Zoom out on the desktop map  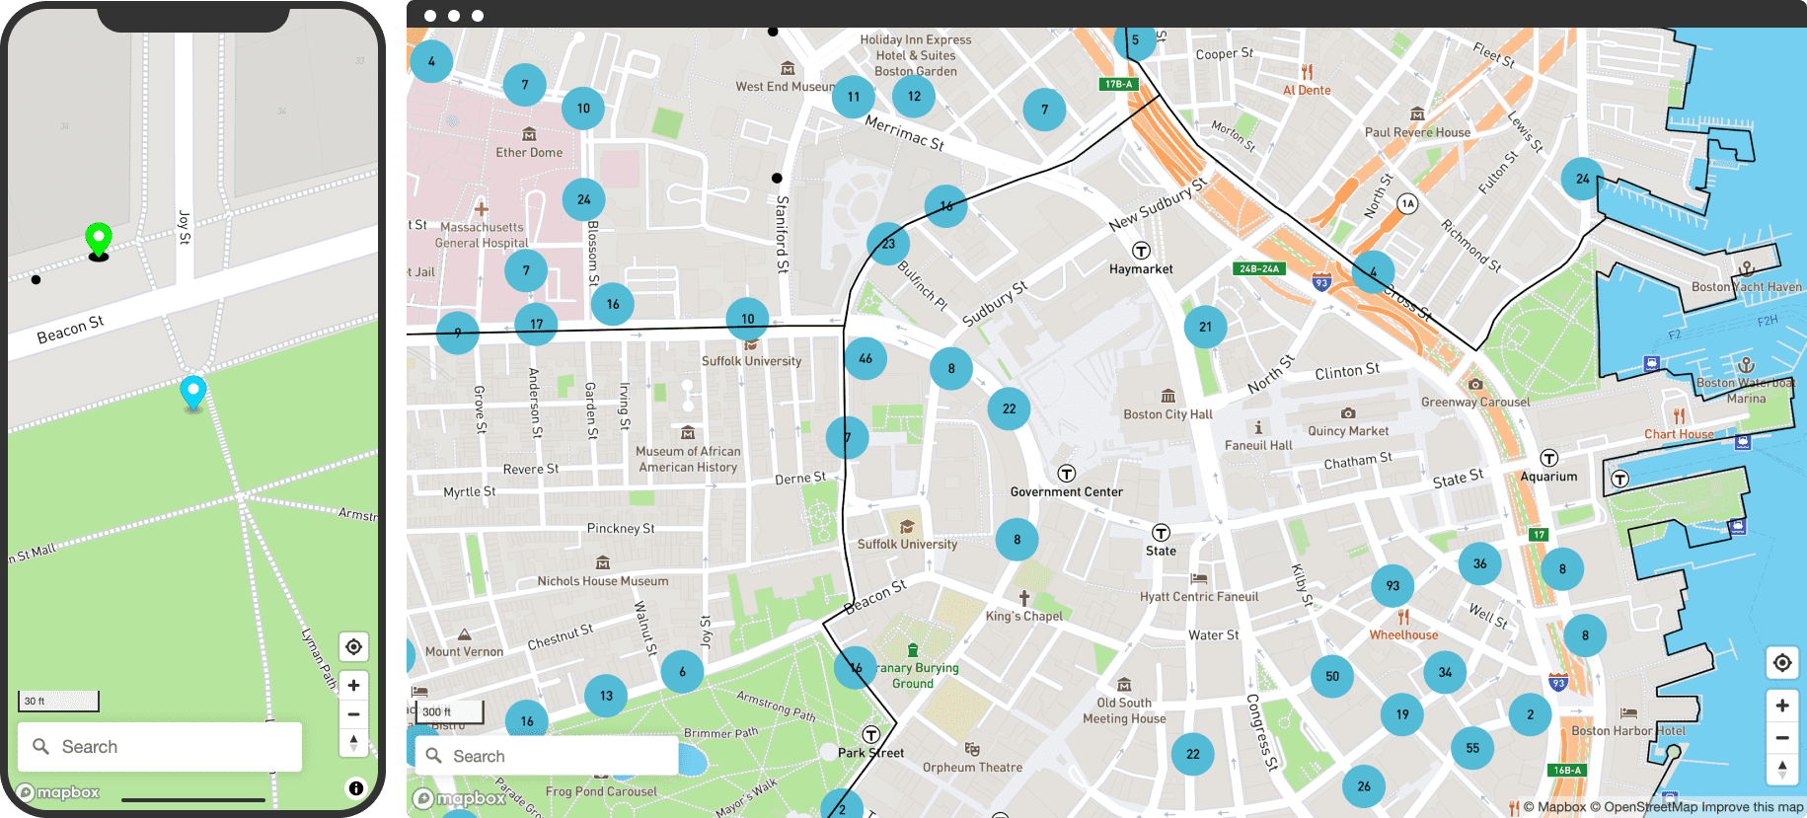(1782, 737)
